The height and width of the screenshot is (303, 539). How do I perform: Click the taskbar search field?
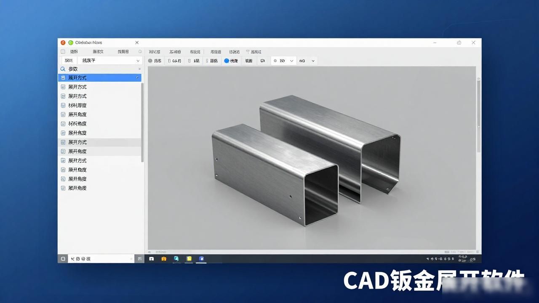point(101,259)
